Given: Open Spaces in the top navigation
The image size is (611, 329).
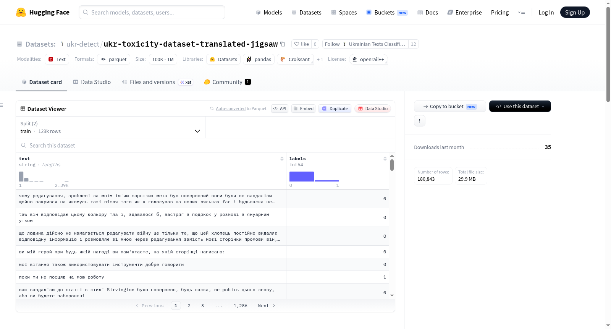Looking at the screenshot, I should 344,12.
